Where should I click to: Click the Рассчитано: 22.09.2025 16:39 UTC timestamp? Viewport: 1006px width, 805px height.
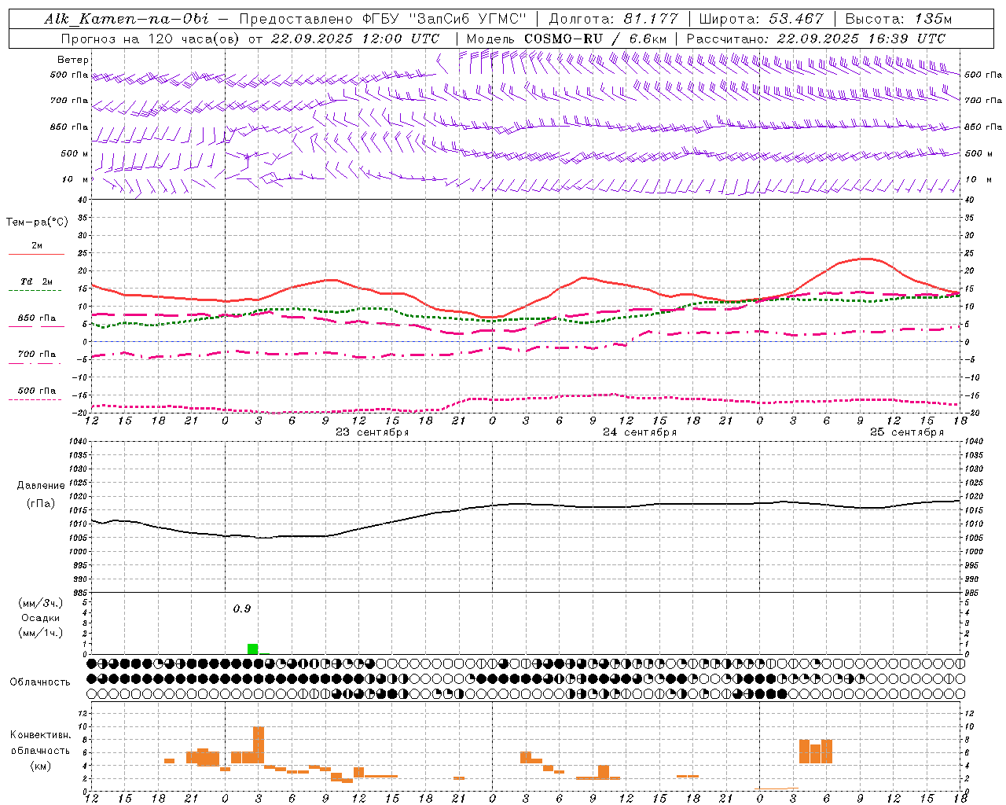(x=816, y=39)
